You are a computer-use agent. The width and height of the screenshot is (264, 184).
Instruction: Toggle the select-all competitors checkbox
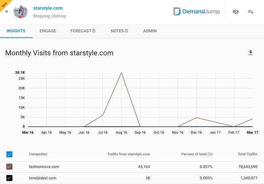(9, 154)
